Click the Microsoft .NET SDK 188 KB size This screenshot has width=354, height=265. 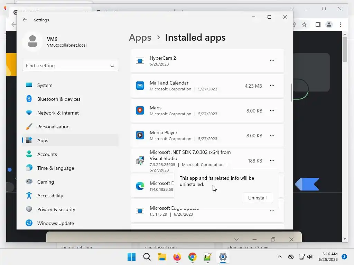click(255, 161)
